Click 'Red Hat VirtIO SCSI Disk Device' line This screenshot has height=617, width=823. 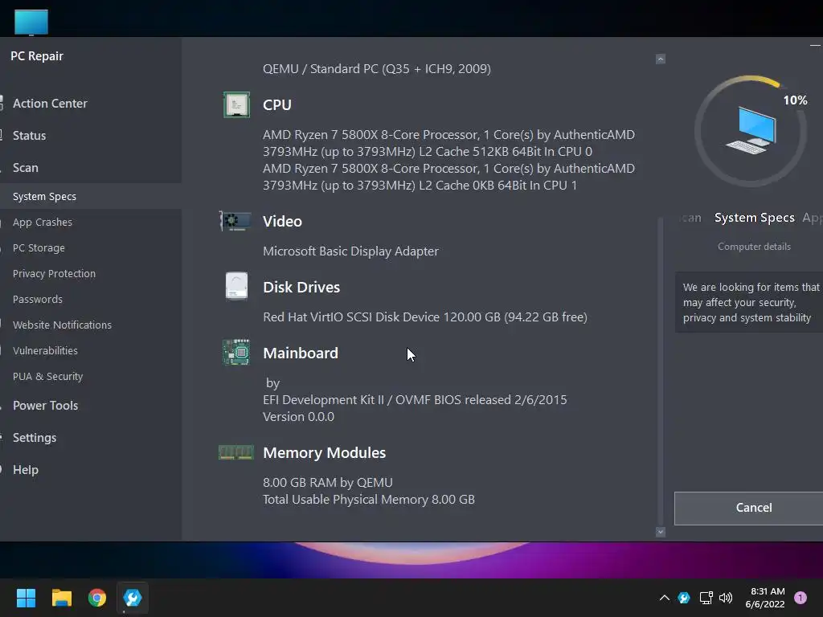[425, 317]
